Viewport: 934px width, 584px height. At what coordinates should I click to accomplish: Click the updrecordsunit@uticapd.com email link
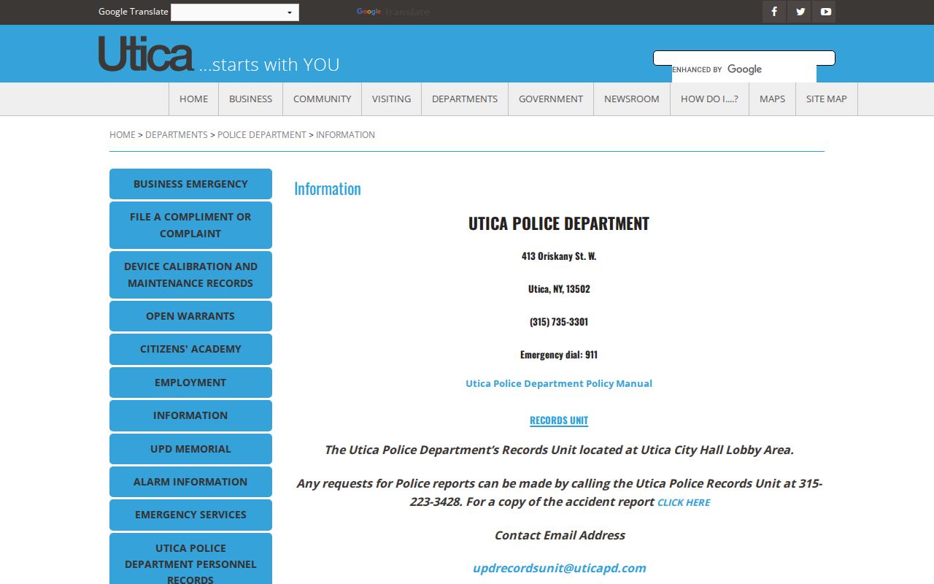coord(560,568)
